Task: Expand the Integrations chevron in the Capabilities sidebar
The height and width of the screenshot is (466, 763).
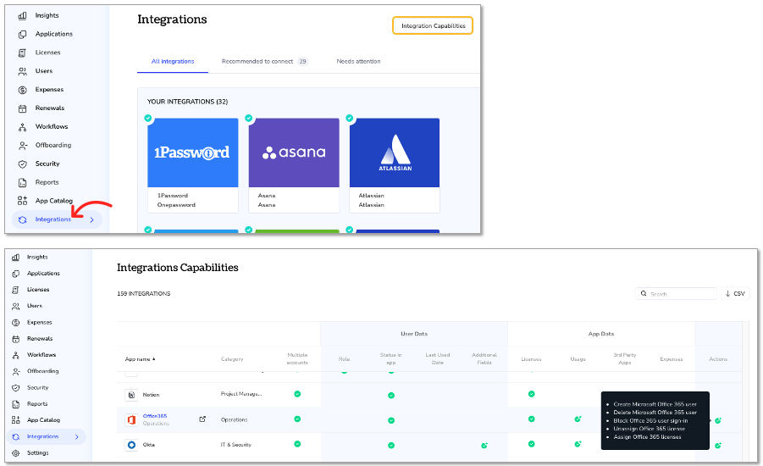Action: click(76, 437)
